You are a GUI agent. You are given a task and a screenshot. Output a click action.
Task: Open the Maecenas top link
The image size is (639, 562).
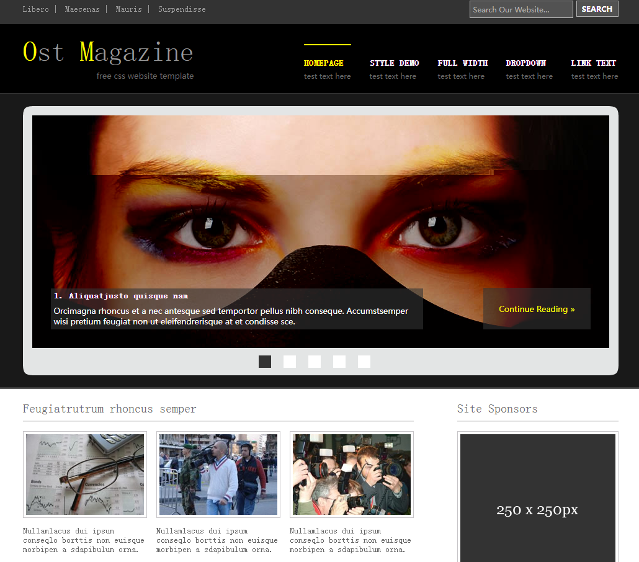pyautogui.click(x=81, y=9)
